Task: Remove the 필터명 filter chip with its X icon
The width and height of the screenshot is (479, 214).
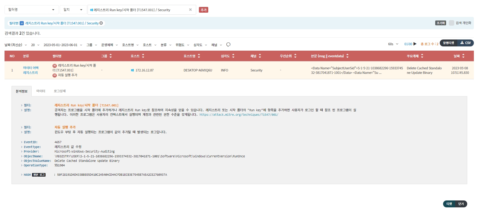Action: coord(101,23)
